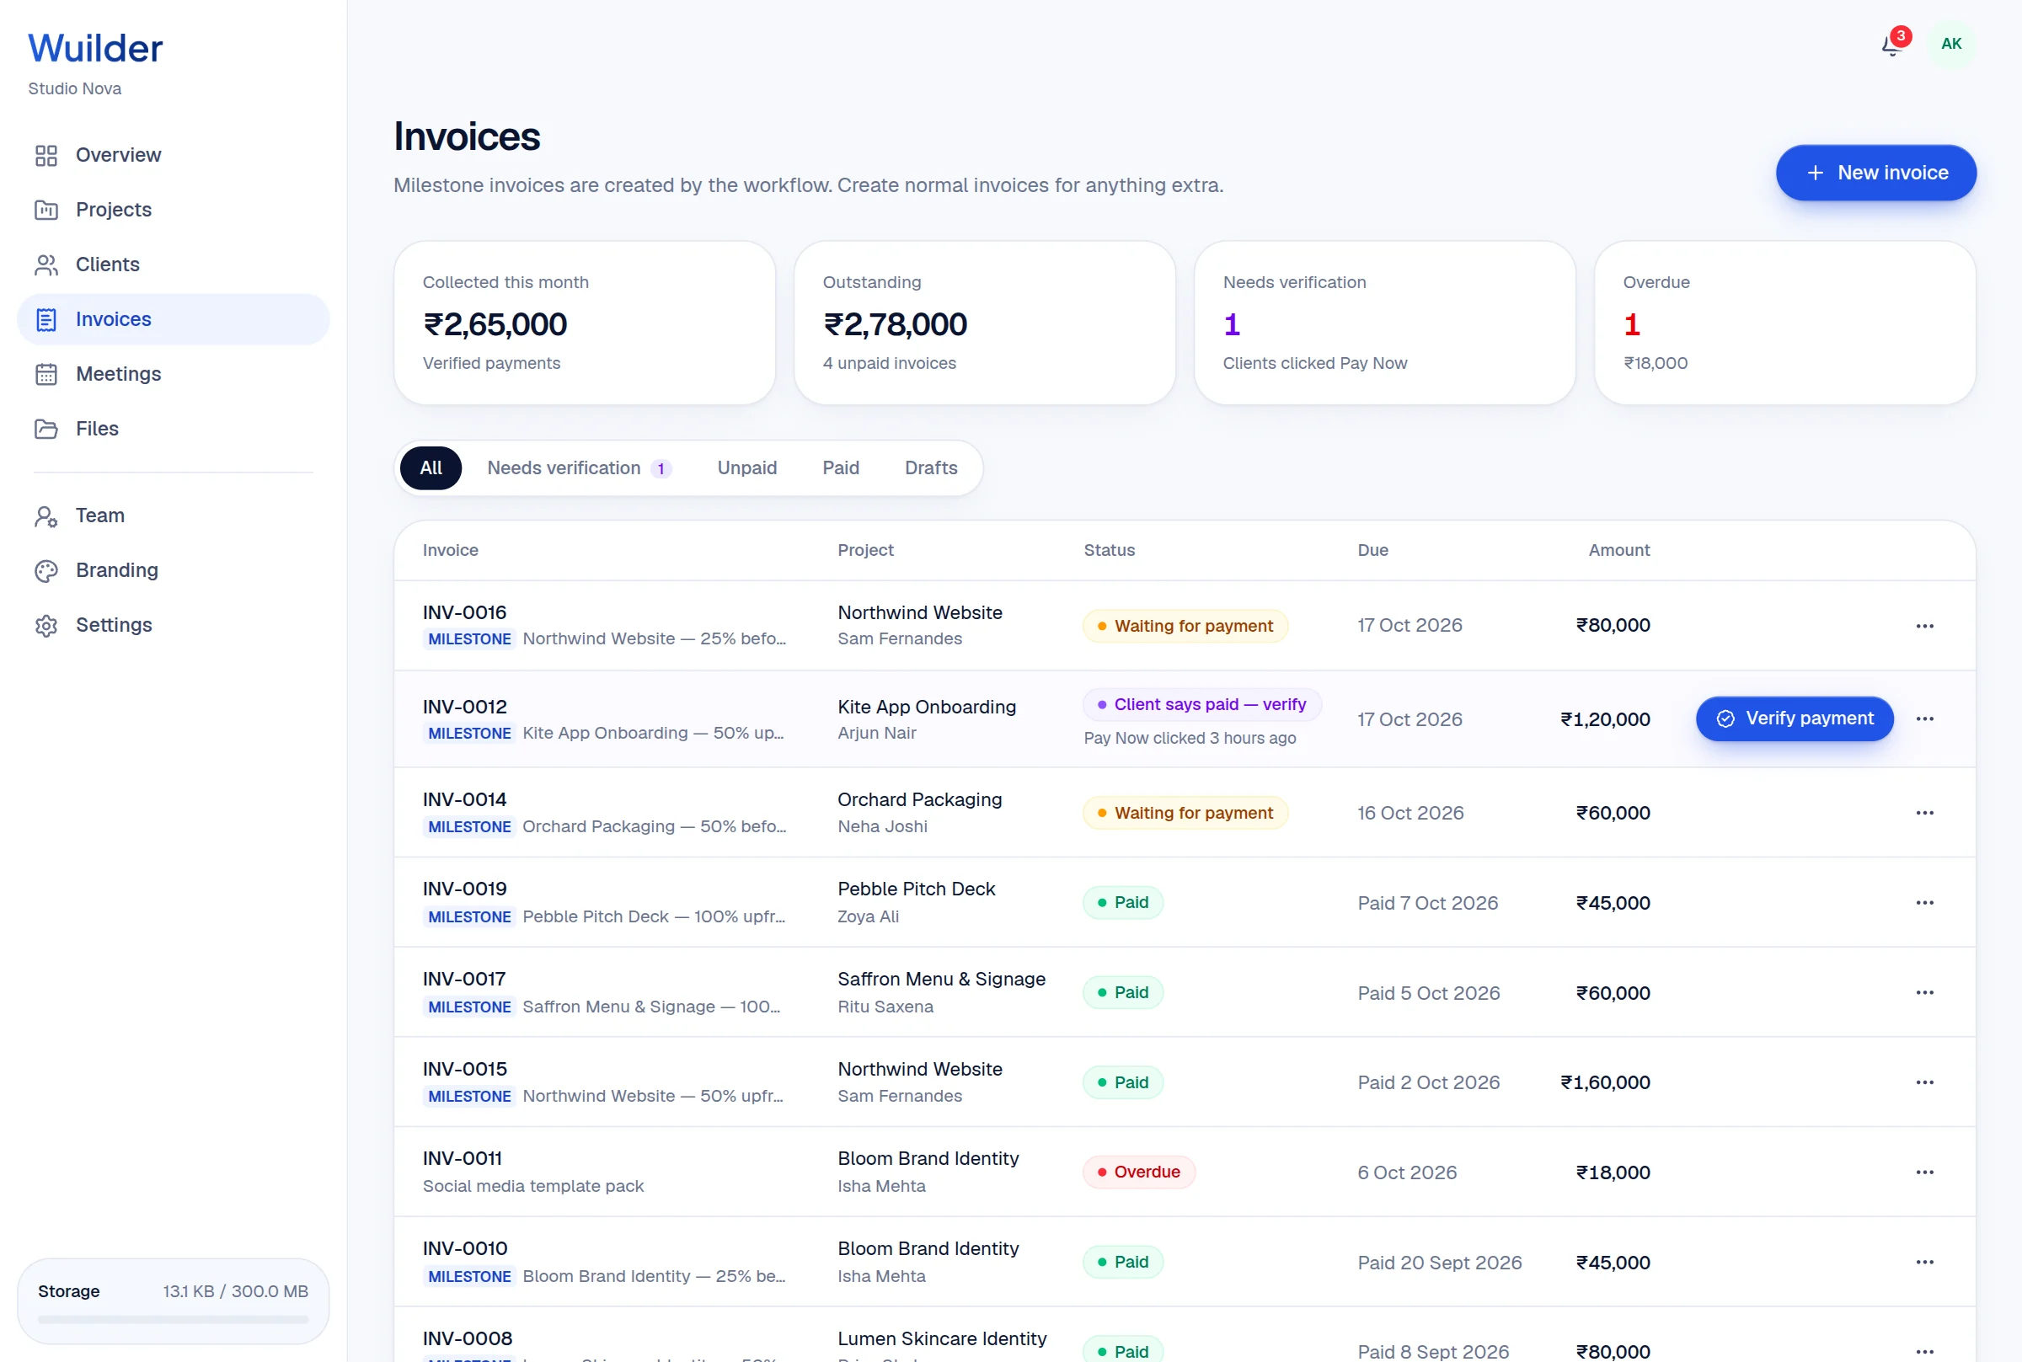Click the Due column header

1373,551
